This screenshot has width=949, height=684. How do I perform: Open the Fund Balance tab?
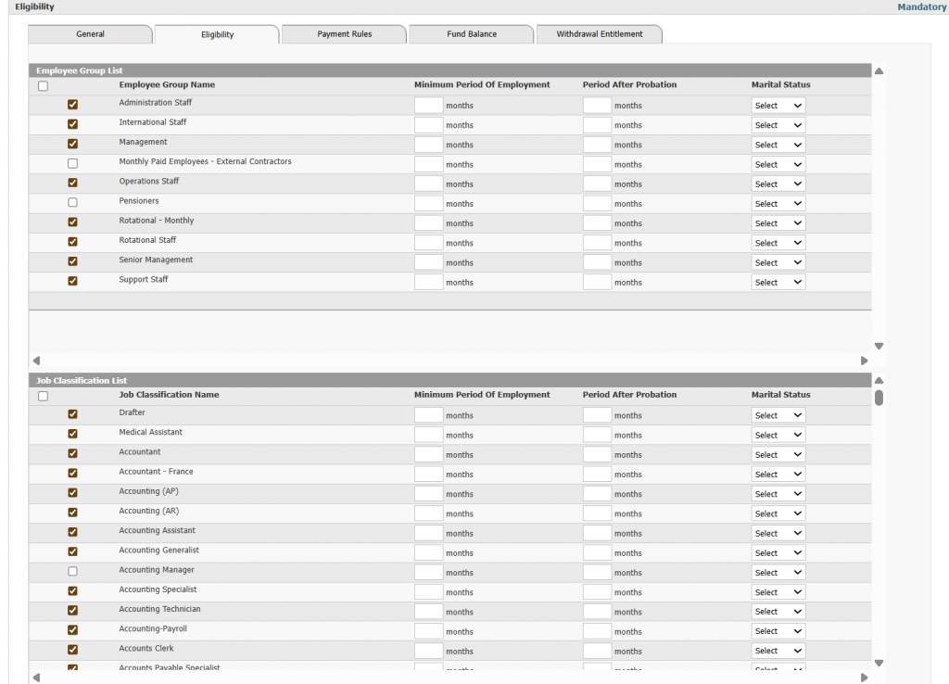[472, 34]
